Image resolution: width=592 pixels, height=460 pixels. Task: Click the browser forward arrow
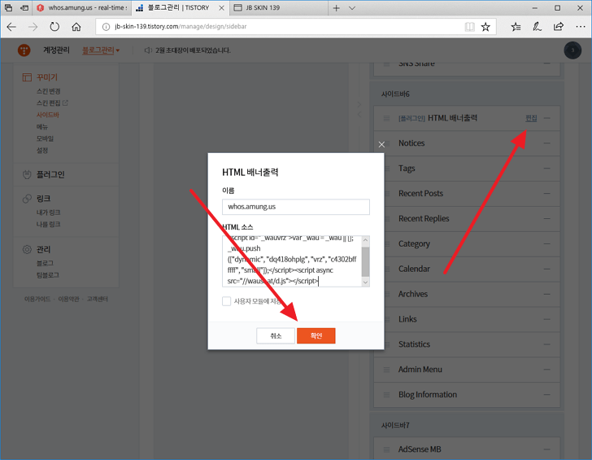pos(33,26)
